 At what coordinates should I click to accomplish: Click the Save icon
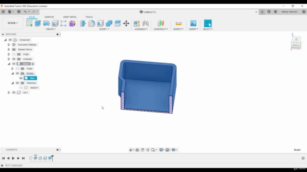point(19,11)
